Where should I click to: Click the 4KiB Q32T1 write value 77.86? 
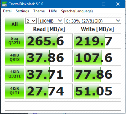point(97,74)
